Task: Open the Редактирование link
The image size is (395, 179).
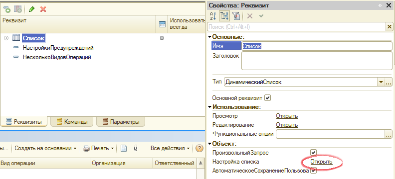Action: [x=287, y=125]
